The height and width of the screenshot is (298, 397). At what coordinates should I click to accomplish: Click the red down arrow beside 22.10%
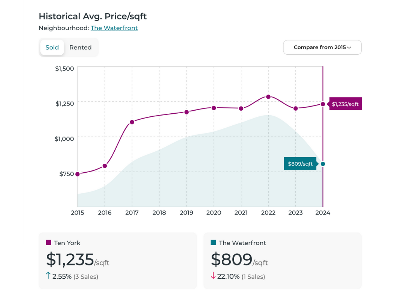(x=213, y=276)
